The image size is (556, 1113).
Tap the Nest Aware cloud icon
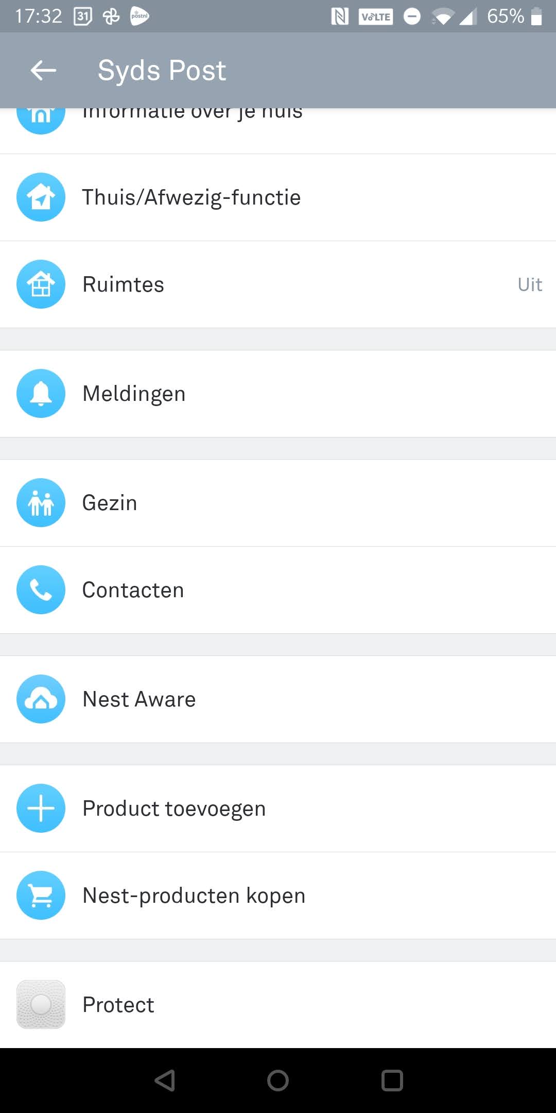[x=41, y=699]
